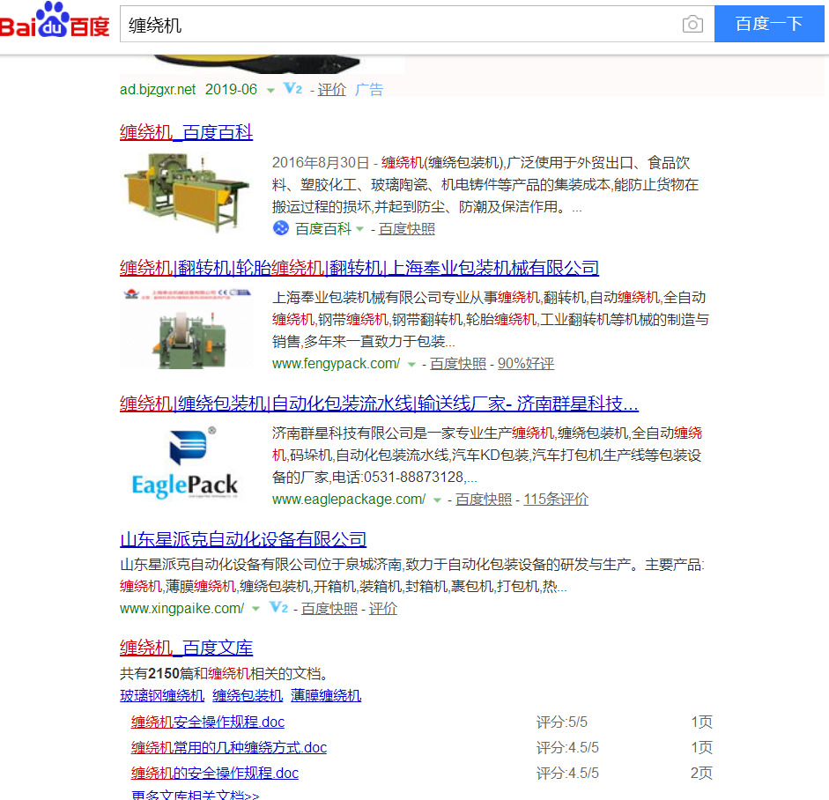Click the ad.bjzgxr.net URL text

(x=158, y=89)
